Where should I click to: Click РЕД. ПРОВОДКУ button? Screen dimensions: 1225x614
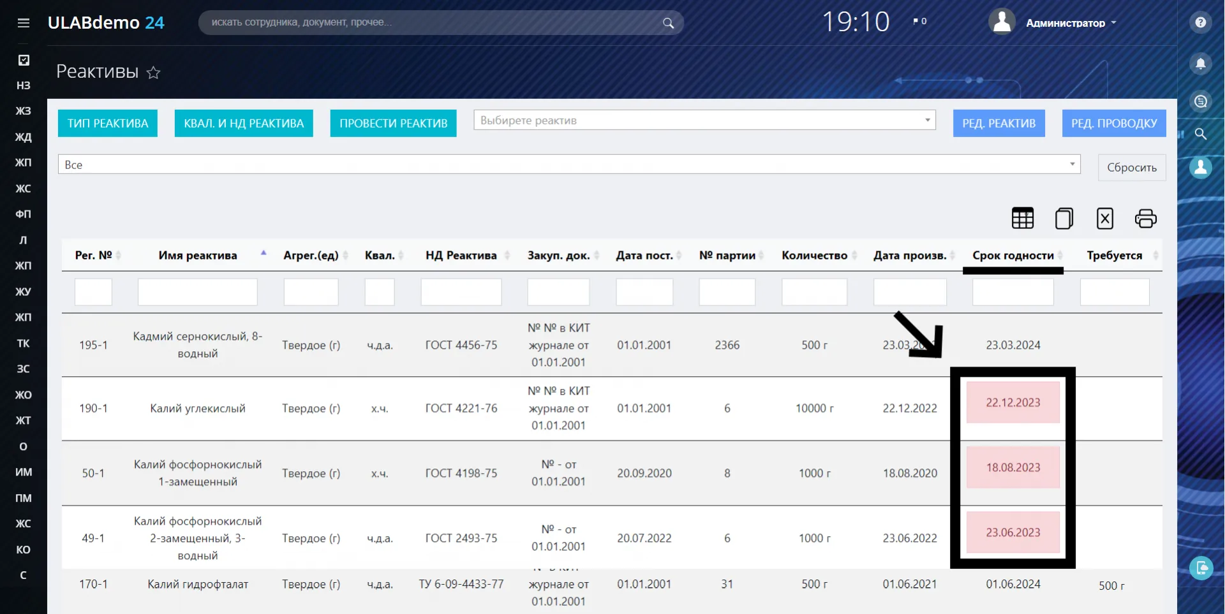click(1114, 123)
